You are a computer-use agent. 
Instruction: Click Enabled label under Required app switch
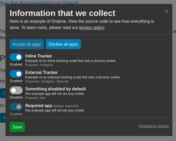(x=16, y=114)
